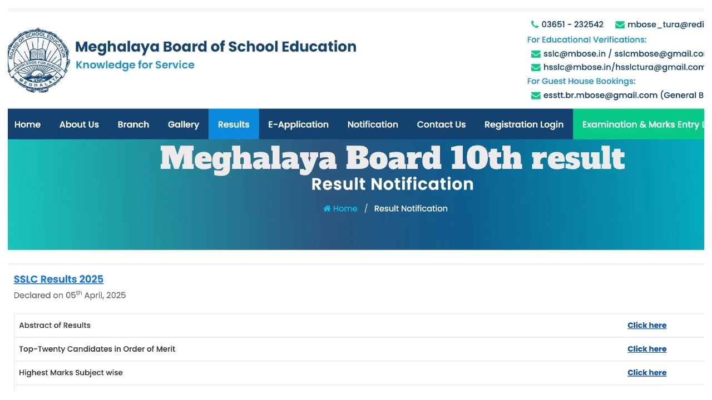
Task: Click the home icon in the breadcrumb
Action: (x=327, y=208)
